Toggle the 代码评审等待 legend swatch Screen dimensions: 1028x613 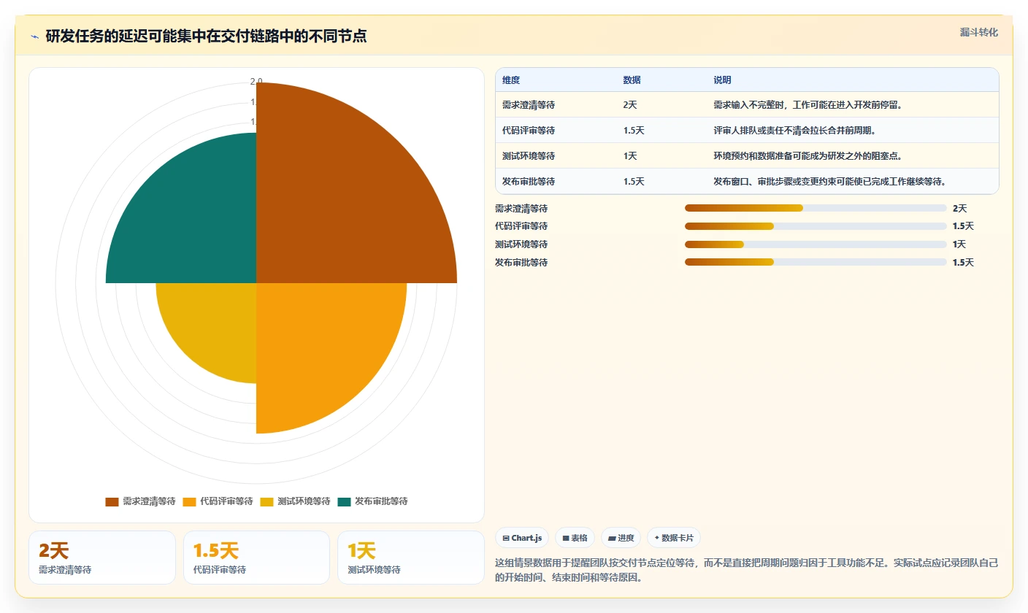pyautogui.click(x=189, y=501)
